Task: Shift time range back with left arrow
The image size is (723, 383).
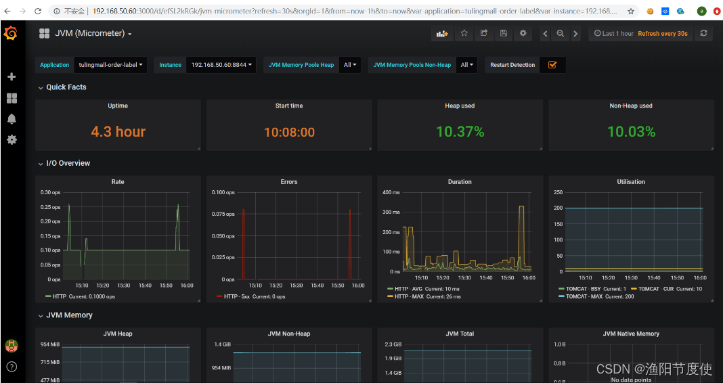Action: click(x=546, y=34)
